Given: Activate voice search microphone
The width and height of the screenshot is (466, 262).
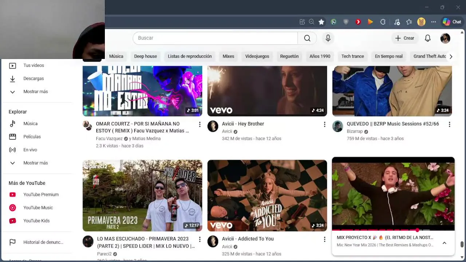Looking at the screenshot, I should pyautogui.click(x=328, y=38).
